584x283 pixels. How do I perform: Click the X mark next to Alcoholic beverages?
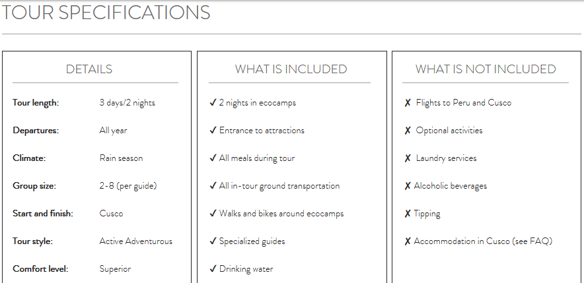coord(408,186)
